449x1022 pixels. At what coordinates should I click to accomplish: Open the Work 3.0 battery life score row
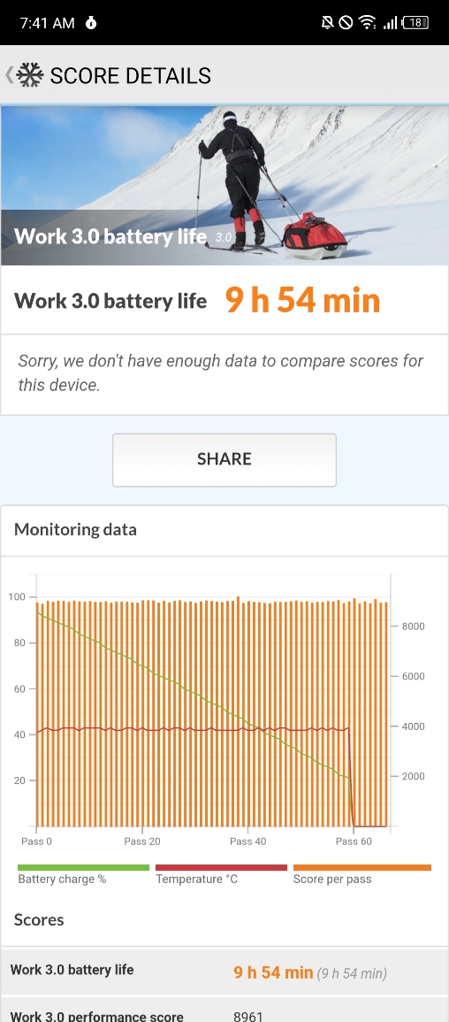[224, 972]
